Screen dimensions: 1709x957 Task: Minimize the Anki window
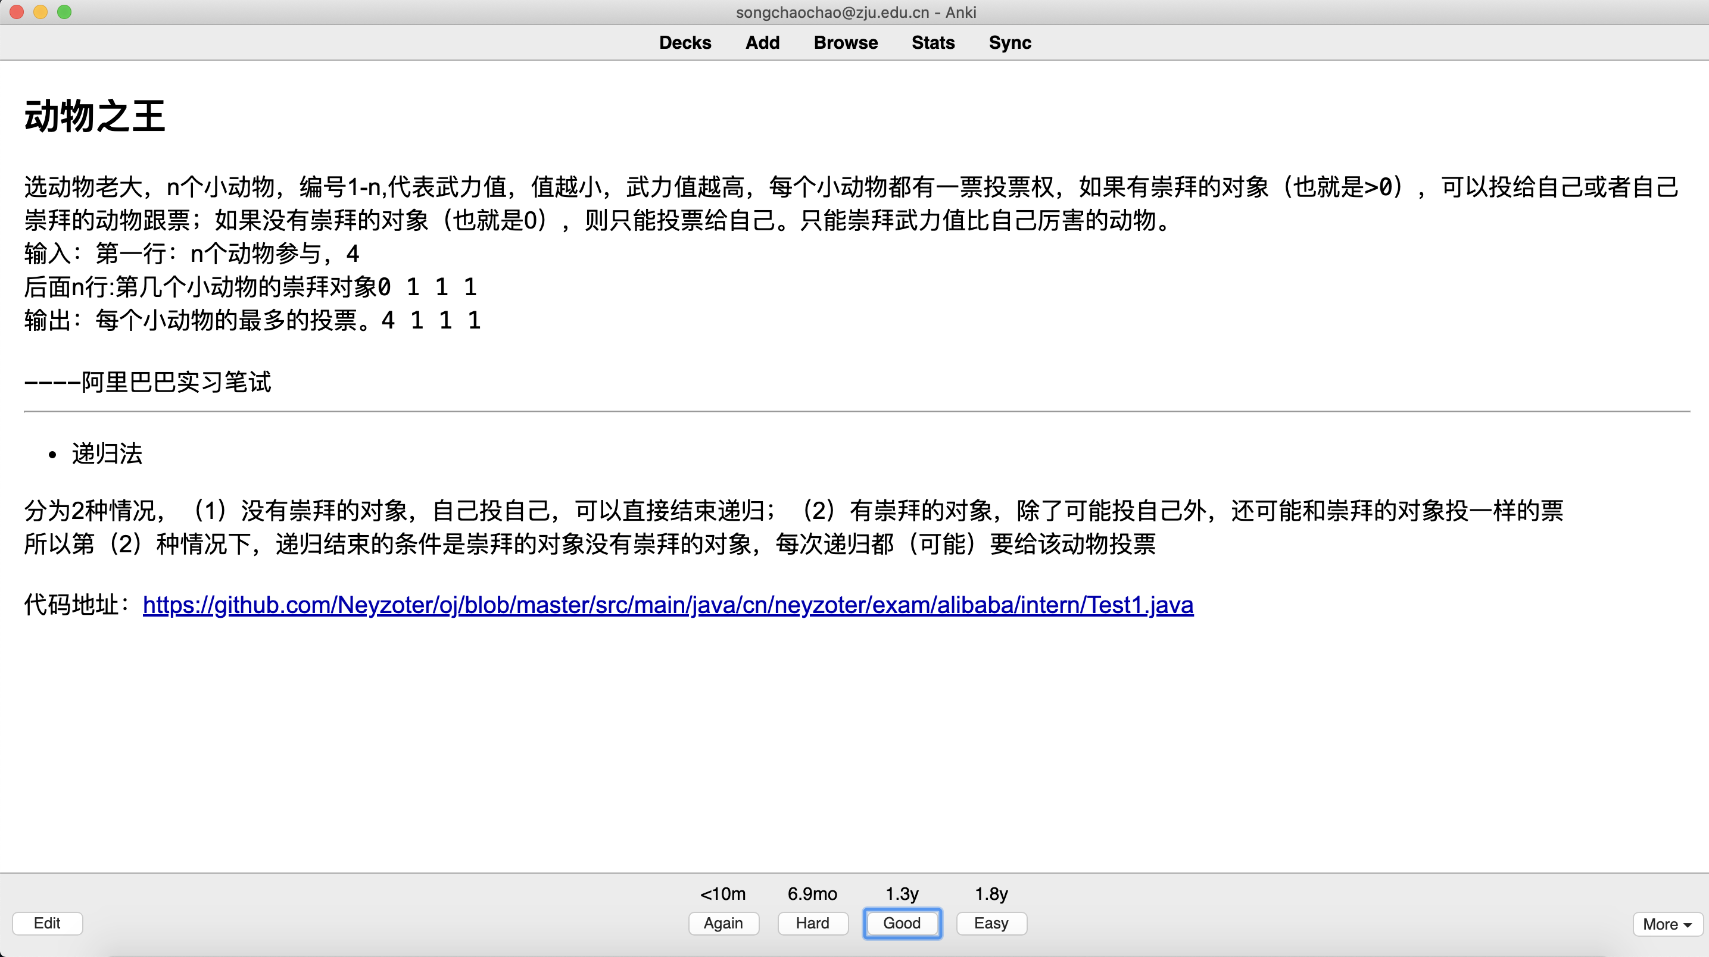pyautogui.click(x=40, y=12)
